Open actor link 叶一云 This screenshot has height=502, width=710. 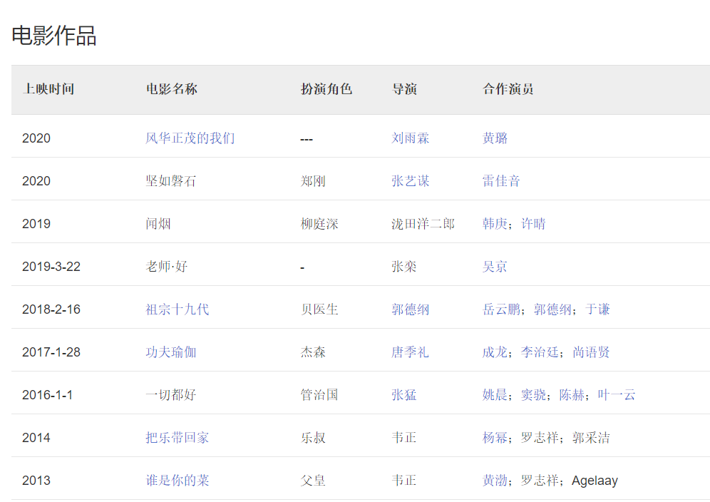[617, 394]
